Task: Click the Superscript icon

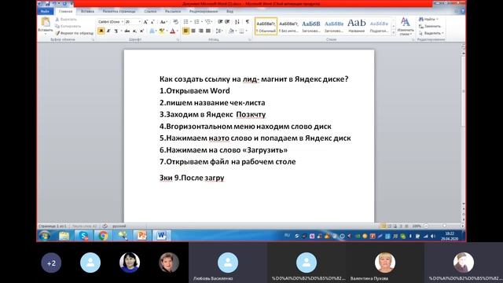Action: [x=141, y=31]
